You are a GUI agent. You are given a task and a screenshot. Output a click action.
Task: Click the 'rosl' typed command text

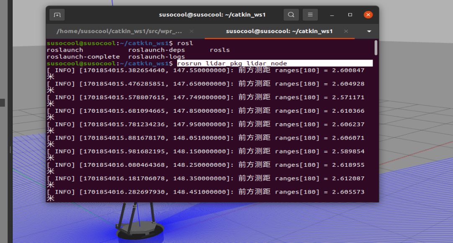click(185, 43)
